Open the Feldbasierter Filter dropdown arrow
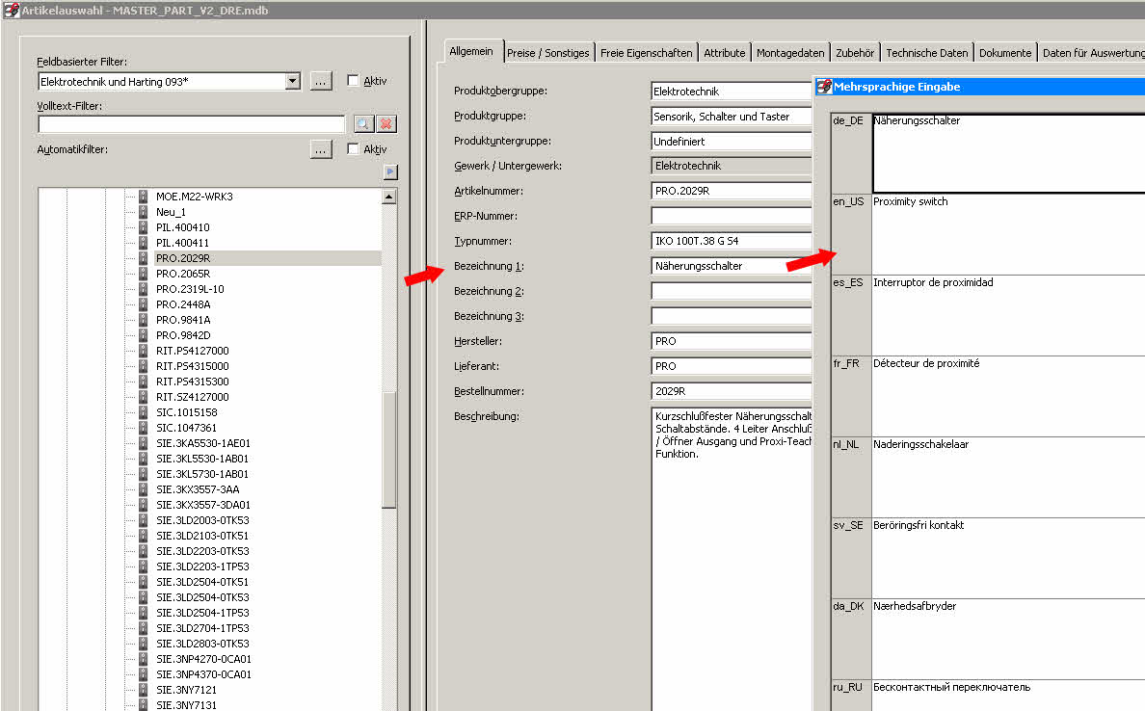The width and height of the screenshot is (1145, 711). (293, 82)
